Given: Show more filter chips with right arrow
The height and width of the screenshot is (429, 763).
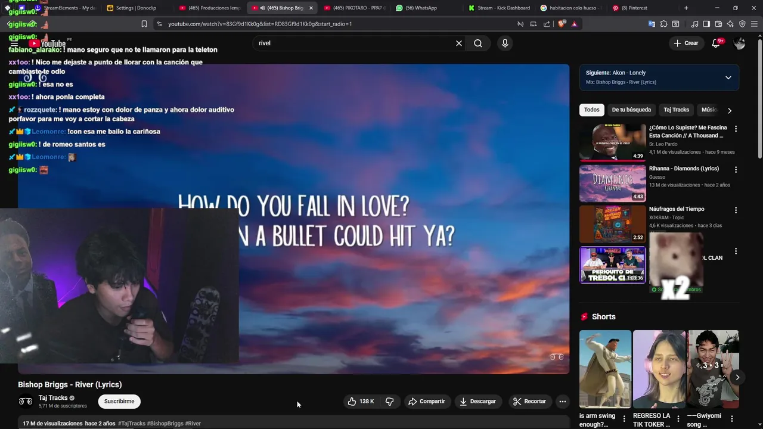Looking at the screenshot, I should coord(729,110).
